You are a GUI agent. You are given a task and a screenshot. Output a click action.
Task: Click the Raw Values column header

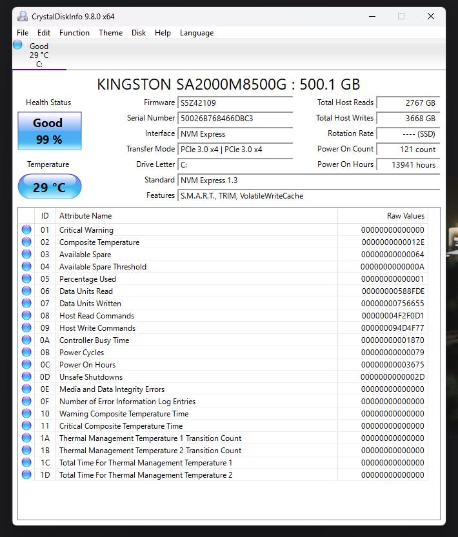[383, 216]
